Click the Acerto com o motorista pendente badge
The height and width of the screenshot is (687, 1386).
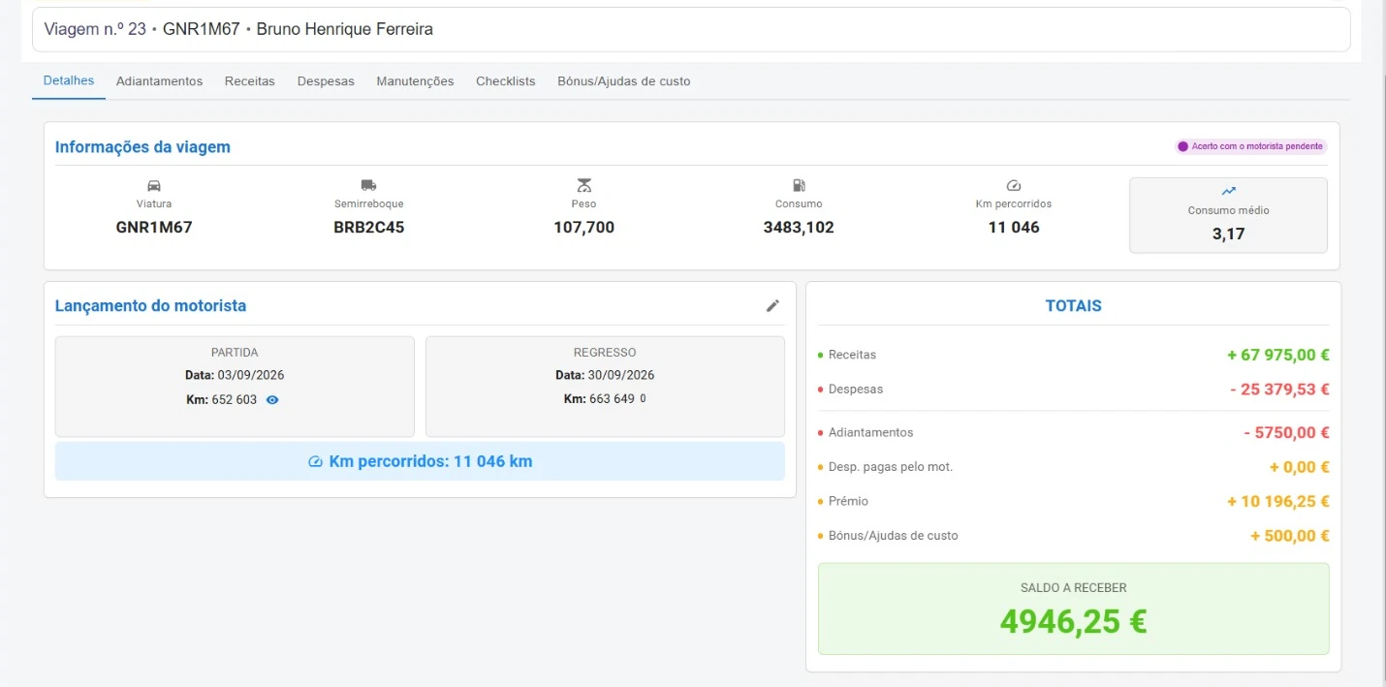(1250, 146)
